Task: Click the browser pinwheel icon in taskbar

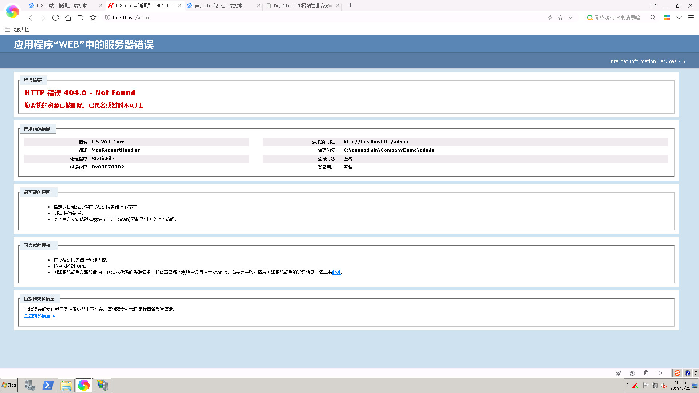Action: pyautogui.click(x=84, y=385)
